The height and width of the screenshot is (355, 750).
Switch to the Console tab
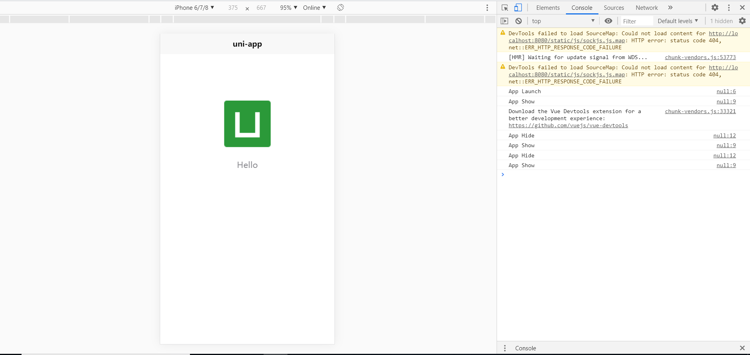pos(582,8)
